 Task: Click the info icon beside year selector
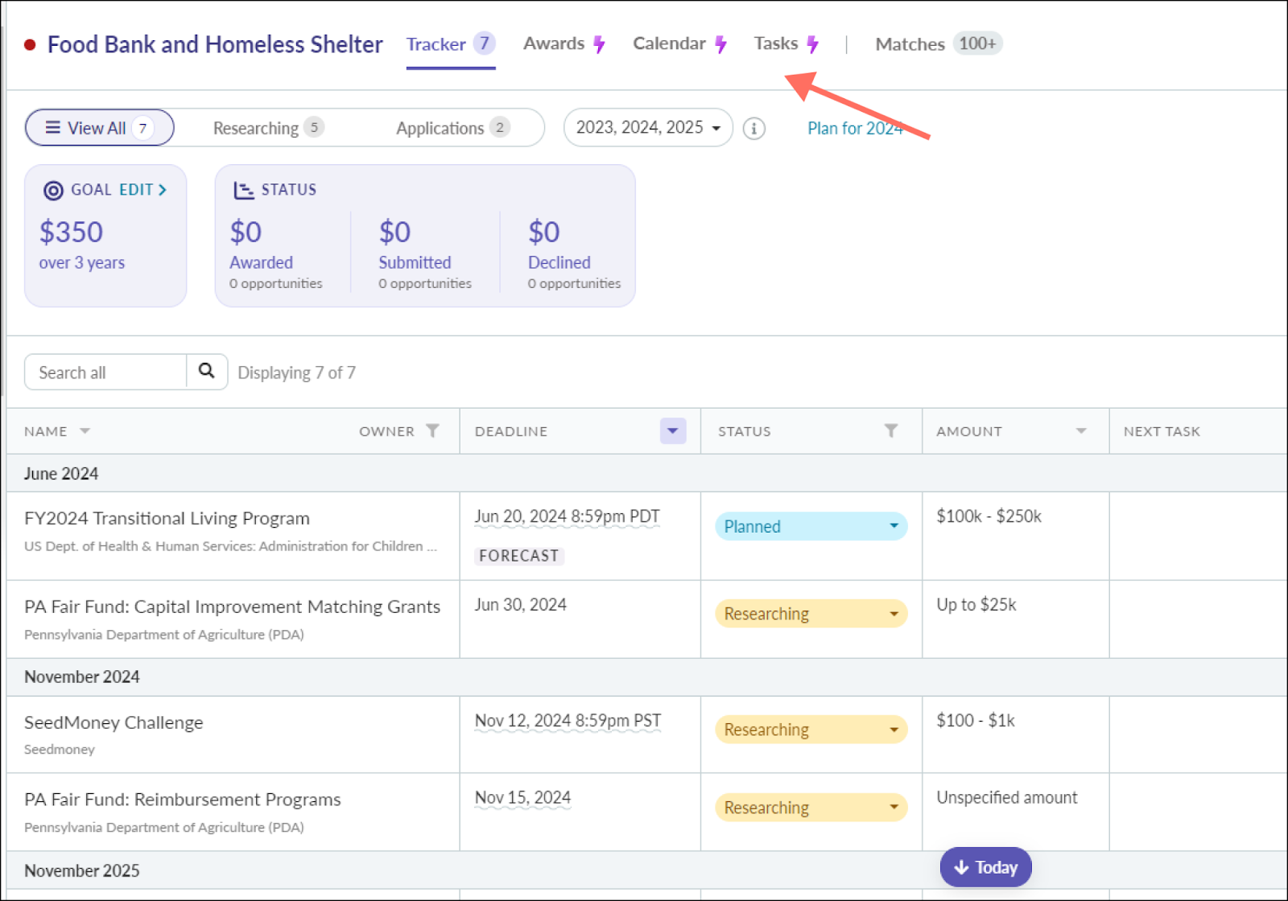tap(753, 129)
